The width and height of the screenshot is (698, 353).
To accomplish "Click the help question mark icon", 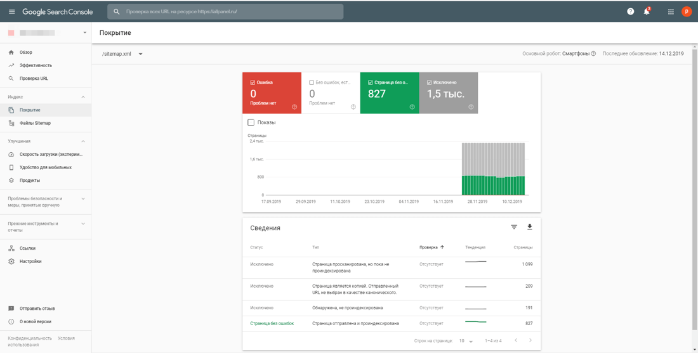I will pos(630,11).
